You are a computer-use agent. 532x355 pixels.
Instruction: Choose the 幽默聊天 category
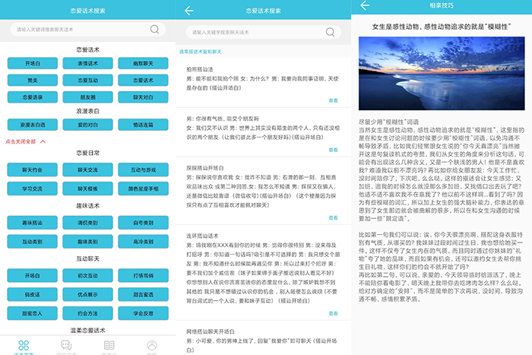coord(142,64)
